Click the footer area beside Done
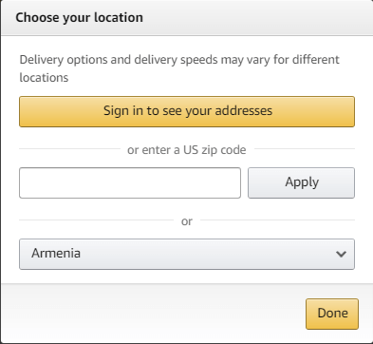373x344 pixels. [x=154, y=313]
